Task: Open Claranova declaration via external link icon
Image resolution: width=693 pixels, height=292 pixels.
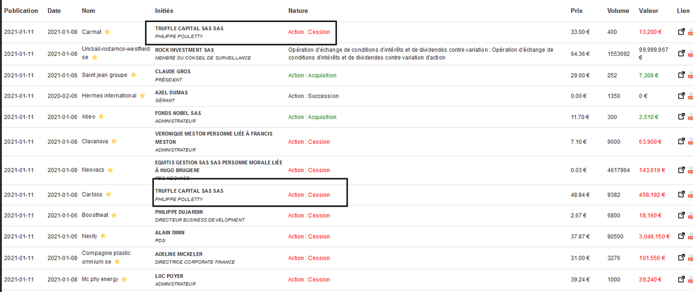Action: pyautogui.click(x=681, y=141)
